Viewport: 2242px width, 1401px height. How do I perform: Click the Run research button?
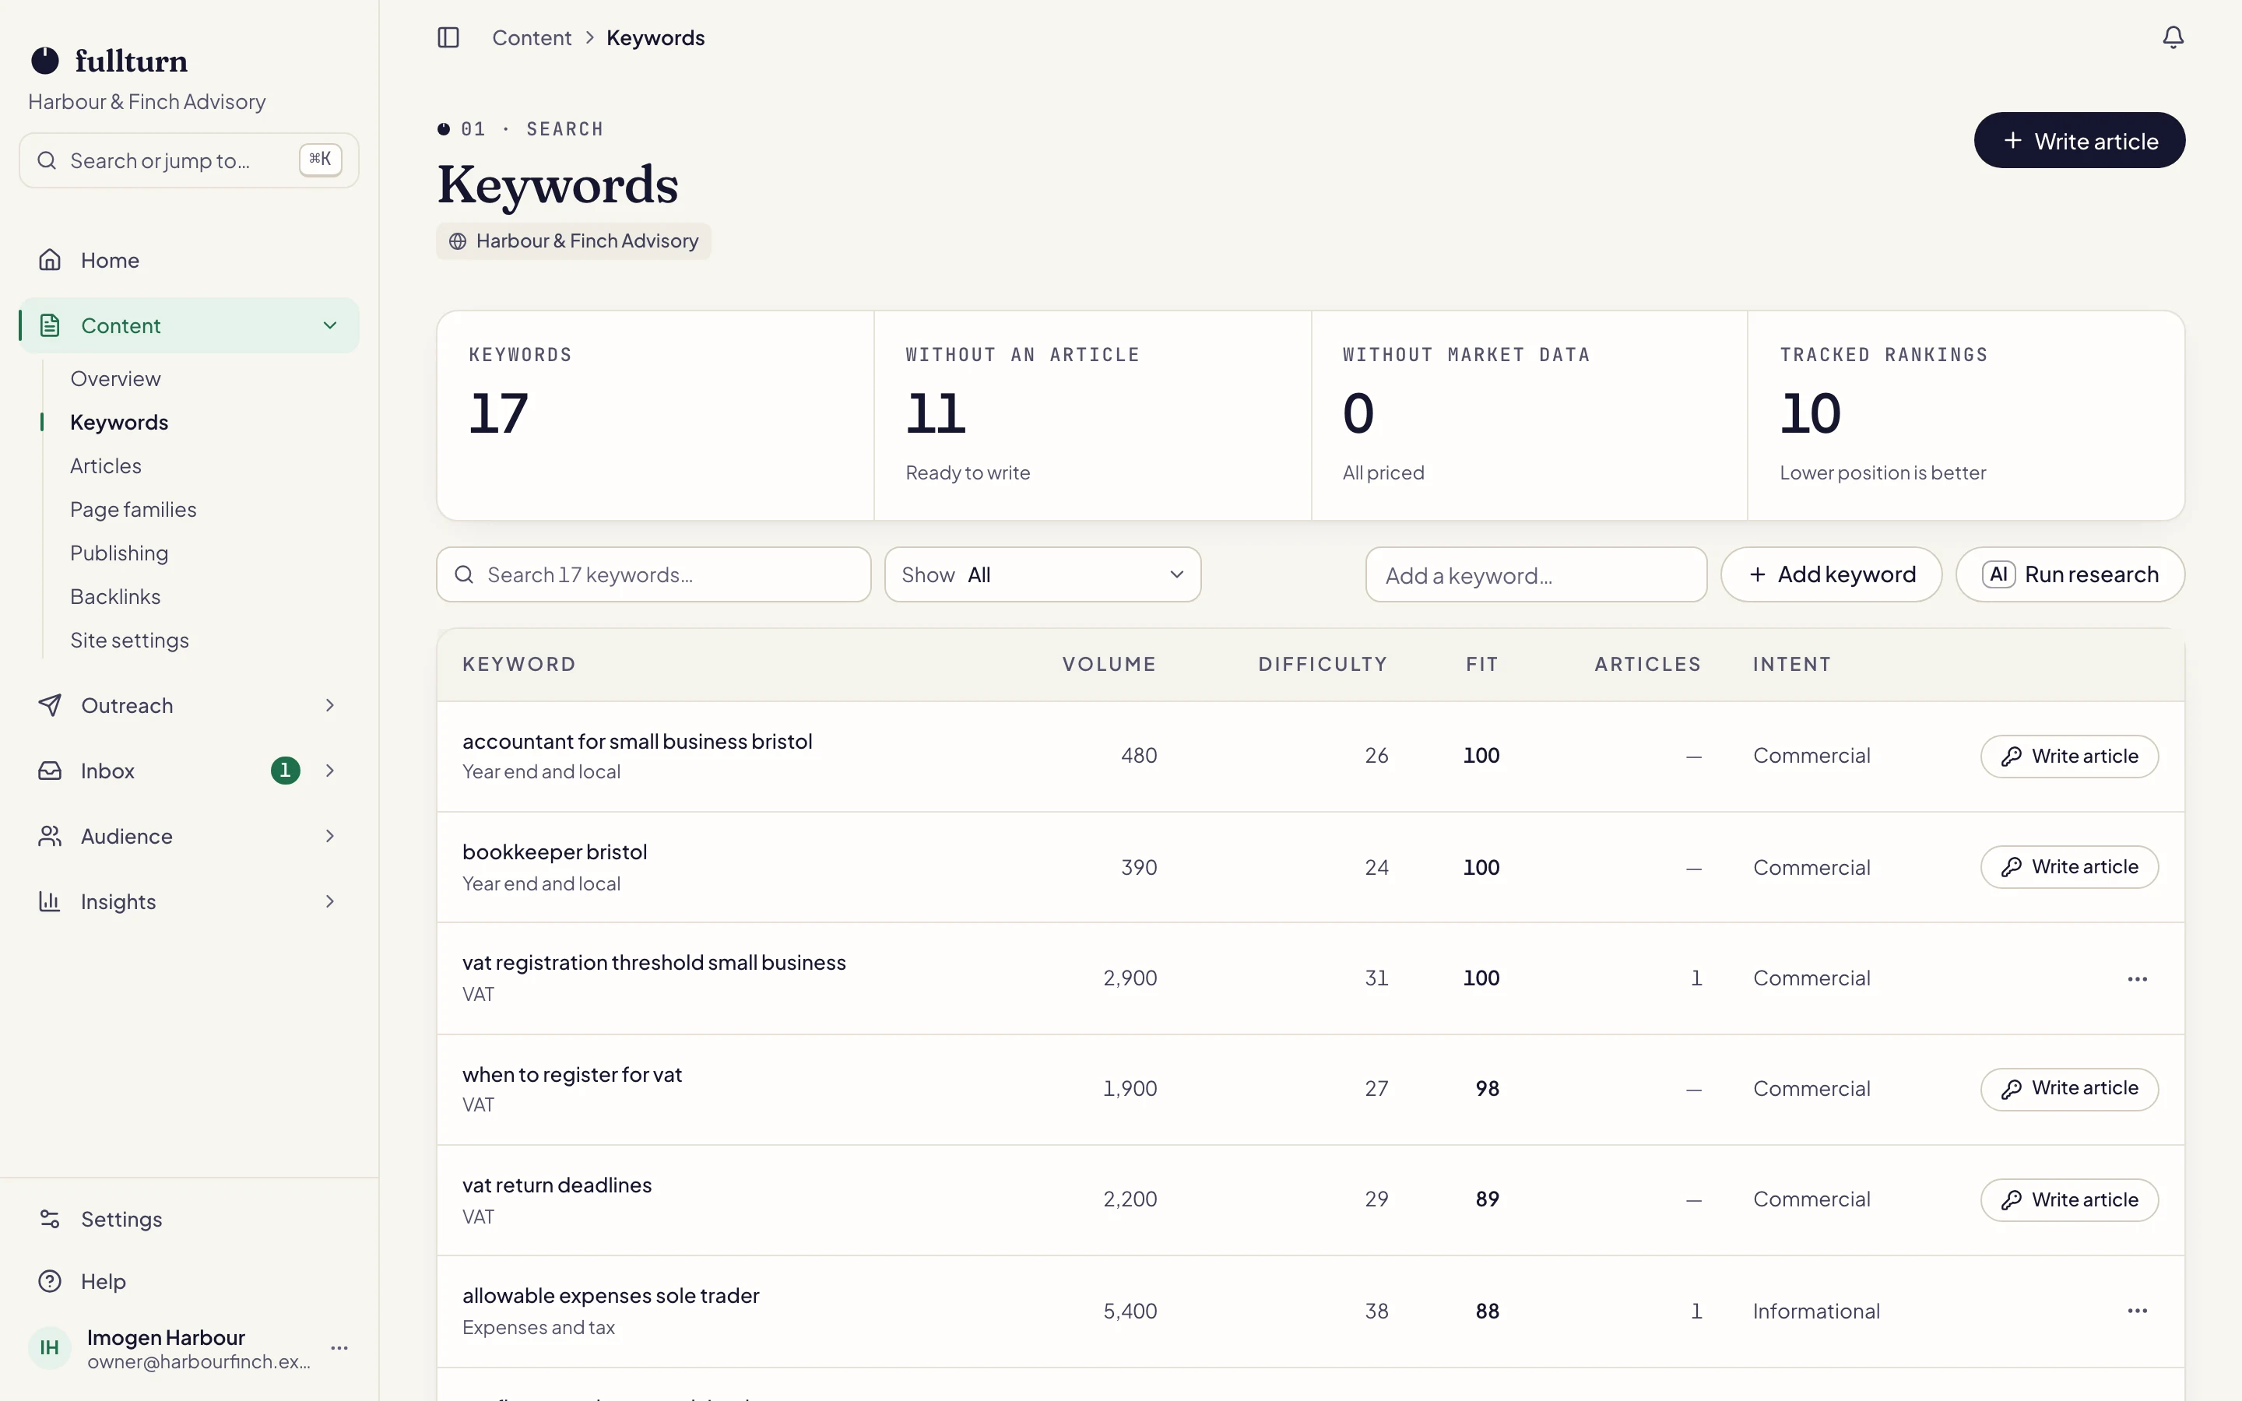tap(2071, 574)
